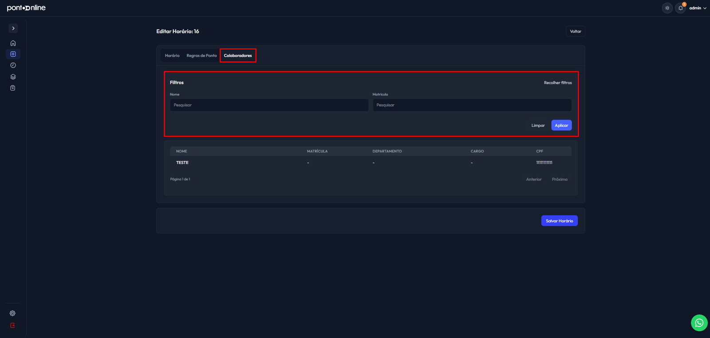Select the Colaboradores tab
This screenshot has width=710, height=338.
[x=238, y=55]
